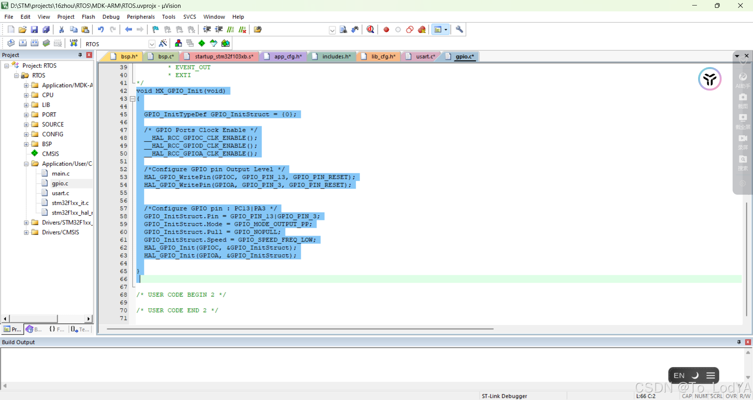The height and width of the screenshot is (400, 753).
Task: Open the Debug menu
Action: point(111,17)
